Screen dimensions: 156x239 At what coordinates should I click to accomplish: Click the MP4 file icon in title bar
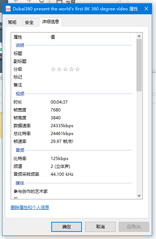(x=8, y=9)
